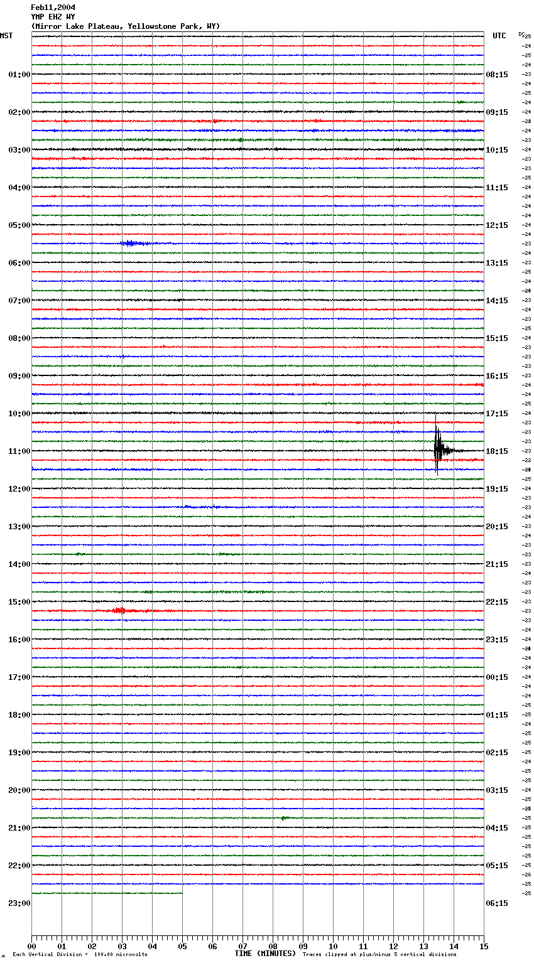Viewport: 534px width, 963px height.
Task: Click the '12:15' UTC time label
Action: point(497,225)
